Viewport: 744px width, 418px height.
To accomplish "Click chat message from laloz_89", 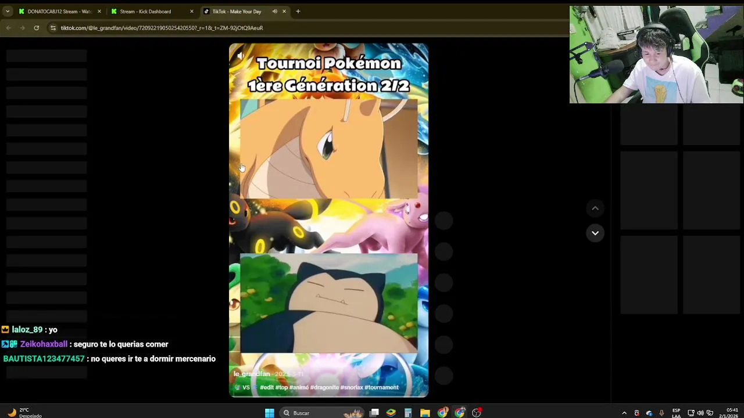I will point(30,330).
